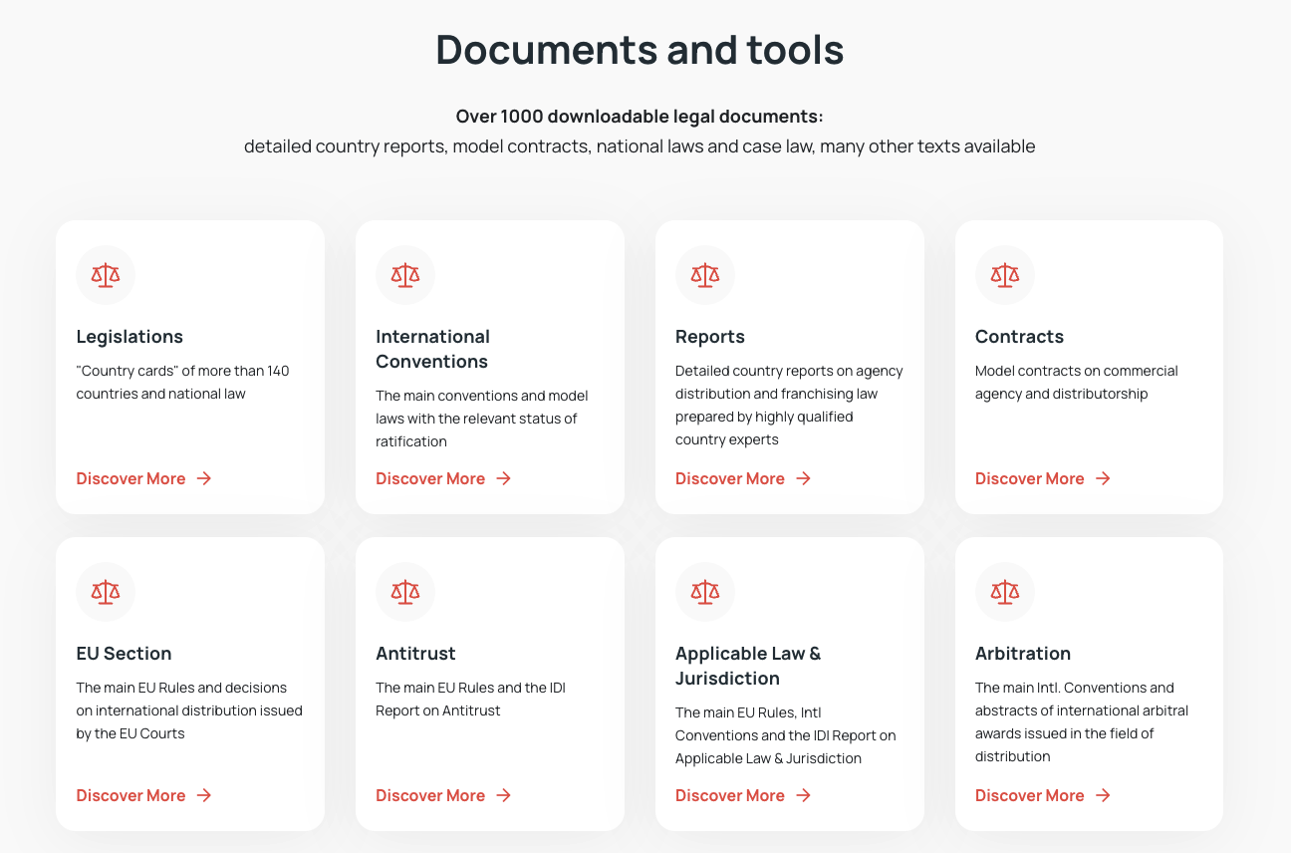Click the arrow icon in Contracts card
1291x853 pixels.
pos(1103,478)
